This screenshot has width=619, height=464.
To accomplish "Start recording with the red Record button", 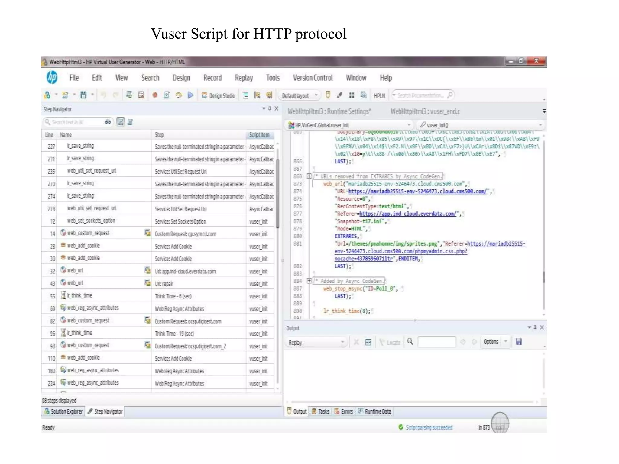I will tap(155, 95).
